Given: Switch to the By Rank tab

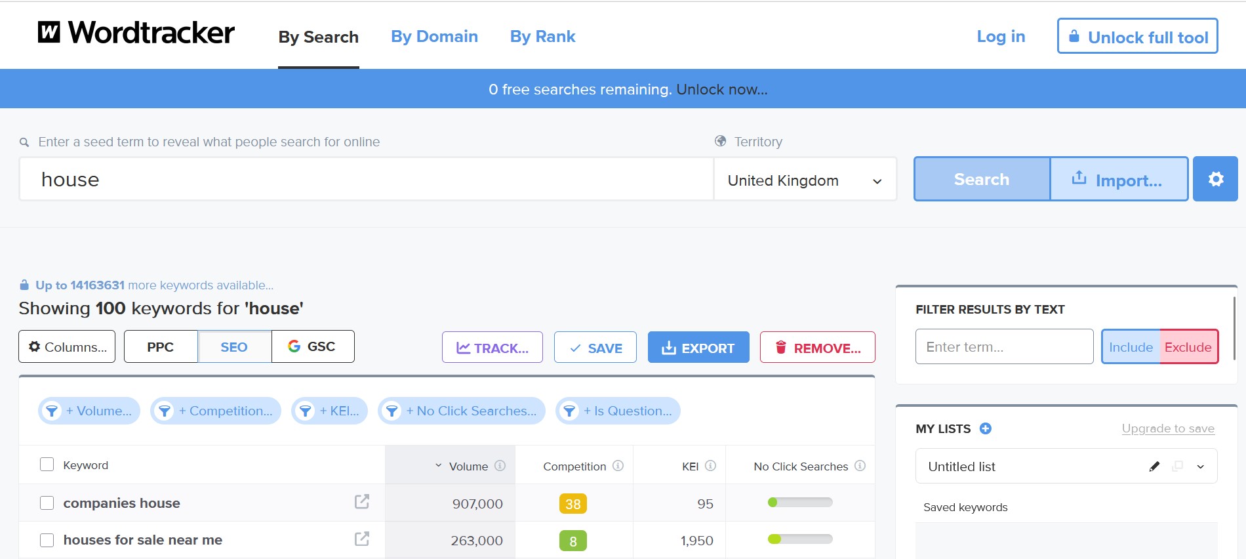Looking at the screenshot, I should (542, 37).
